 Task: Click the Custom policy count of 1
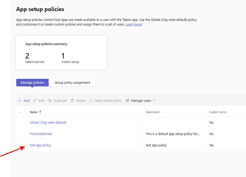tap(63, 56)
